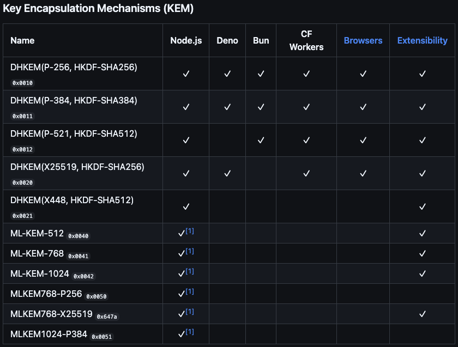Click Extensibility checkmark in ML-KEM-512 row
458x347 pixels.
pyautogui.click(x=423, y=234)
